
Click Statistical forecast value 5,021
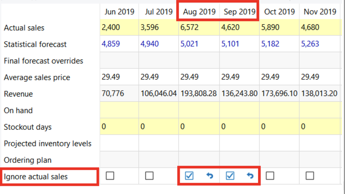pos(199,44)
